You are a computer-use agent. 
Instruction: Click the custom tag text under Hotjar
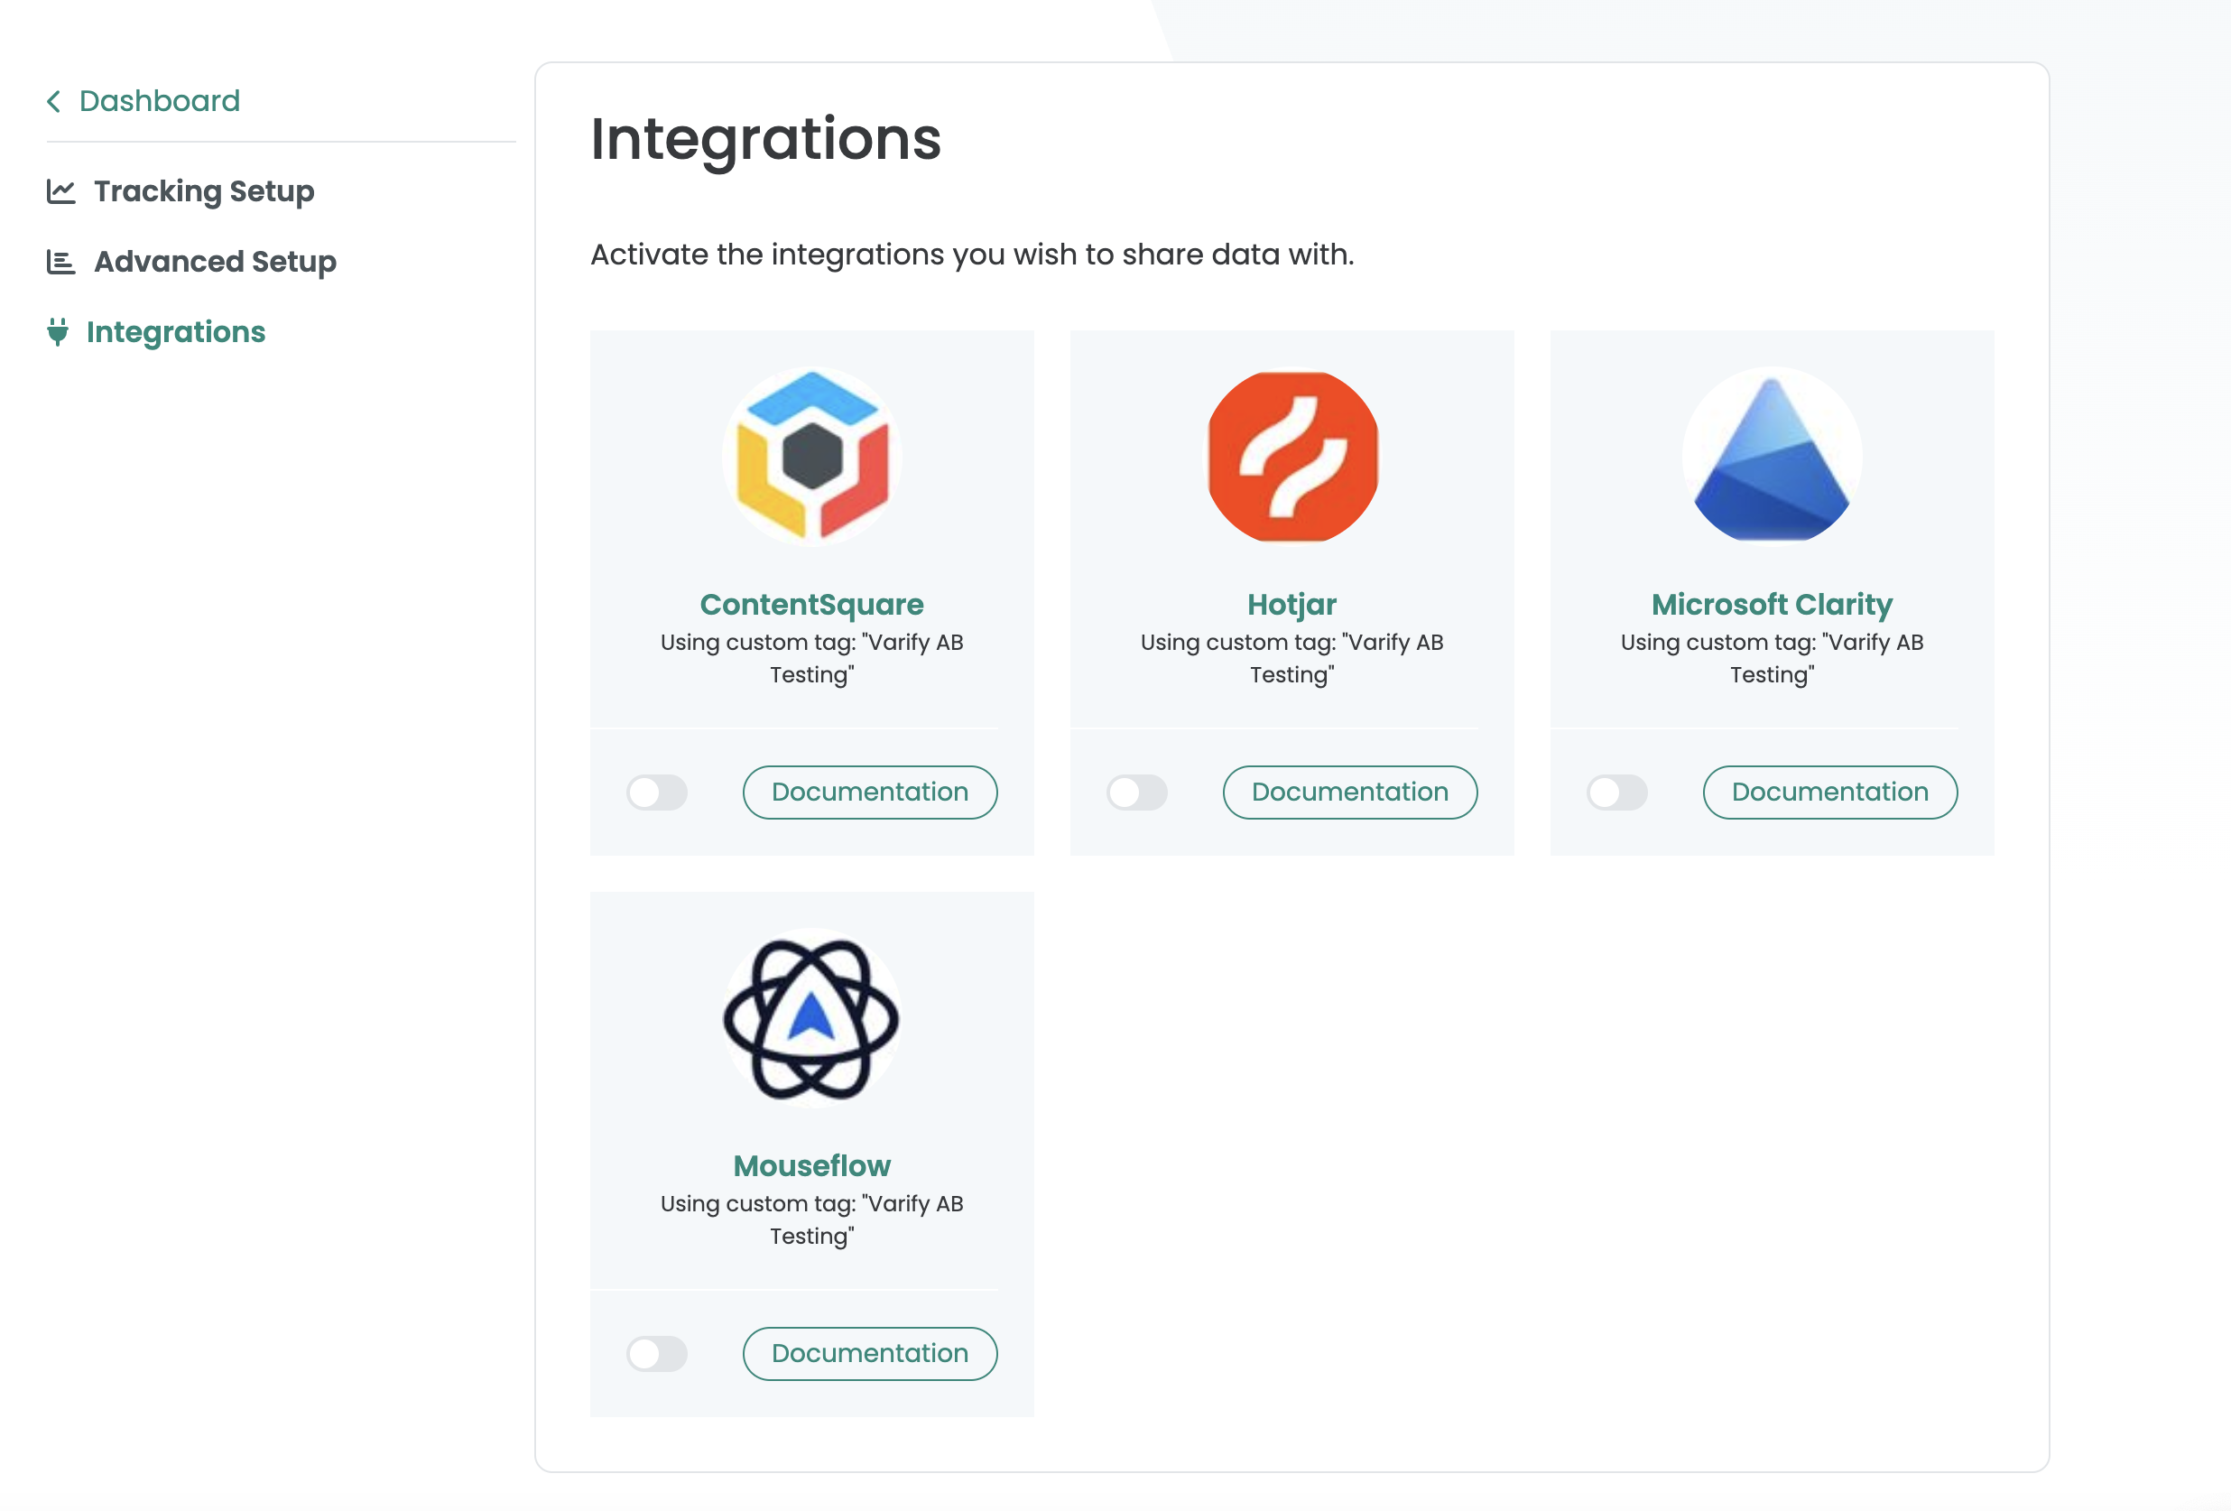[x=1292, y=658]
